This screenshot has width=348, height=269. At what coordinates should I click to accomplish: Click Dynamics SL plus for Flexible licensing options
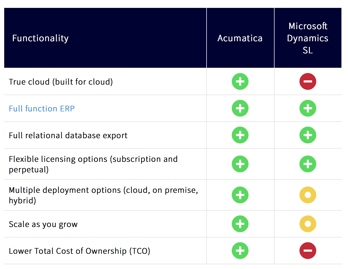[308, 164]
